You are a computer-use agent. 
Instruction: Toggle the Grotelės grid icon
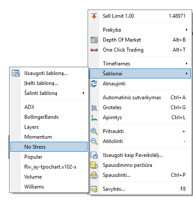click(94, 108)
